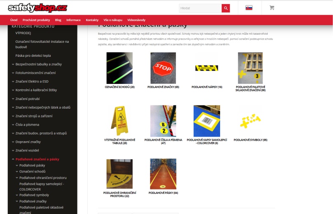Expand Podlahové ohraničení prostoru sidebar chevron

click(17, 178)
